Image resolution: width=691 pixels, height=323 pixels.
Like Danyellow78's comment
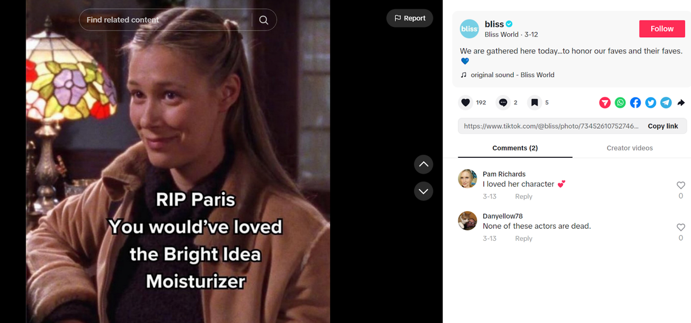(x=681, y=227)
